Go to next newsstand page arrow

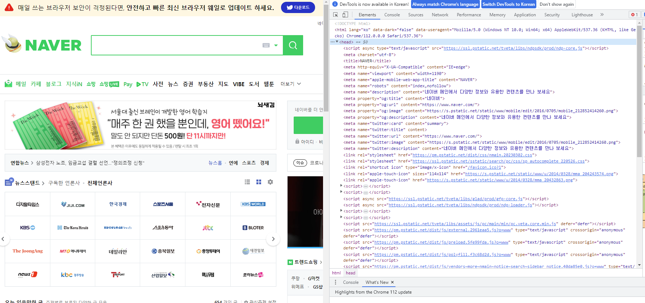[x=273, y=239]
